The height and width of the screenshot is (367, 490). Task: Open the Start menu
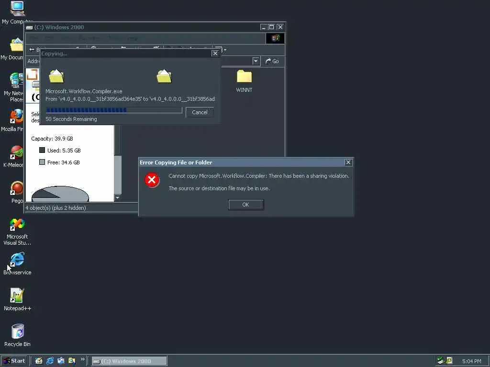(14, 361)
